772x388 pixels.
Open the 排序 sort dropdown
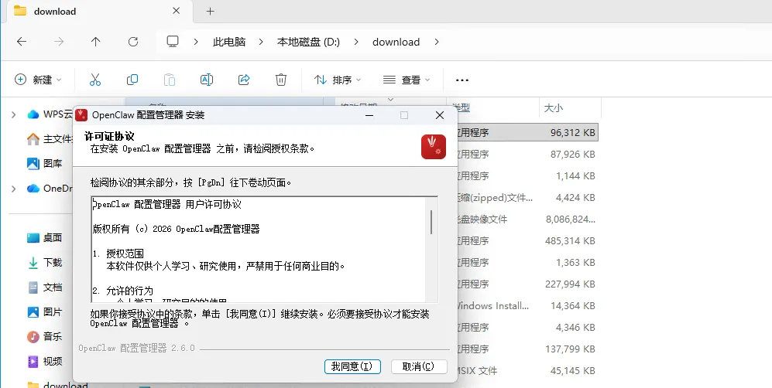(338, 80)
